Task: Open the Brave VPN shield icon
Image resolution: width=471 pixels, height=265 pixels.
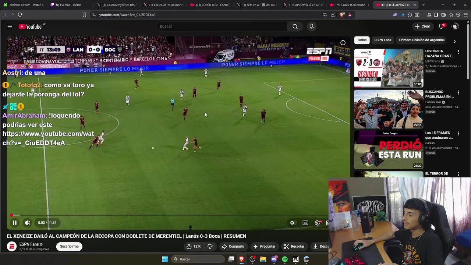Action: click(458, 15)
